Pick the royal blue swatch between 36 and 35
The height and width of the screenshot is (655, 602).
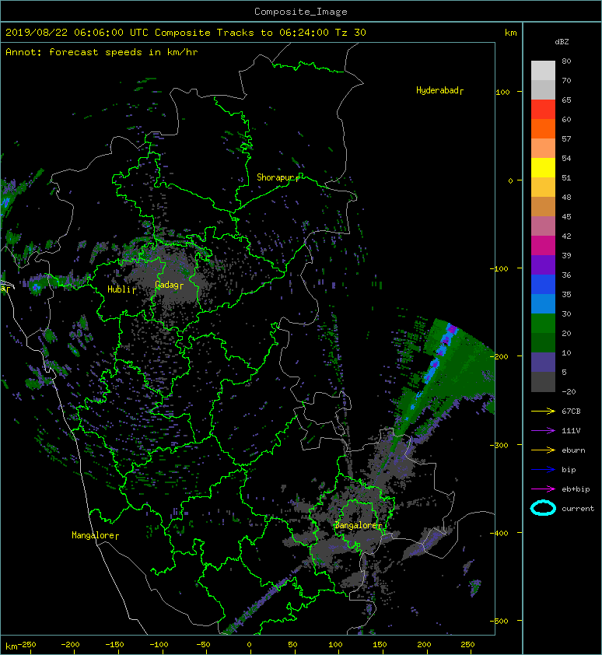pyautogui.click(x=543, y=285)
